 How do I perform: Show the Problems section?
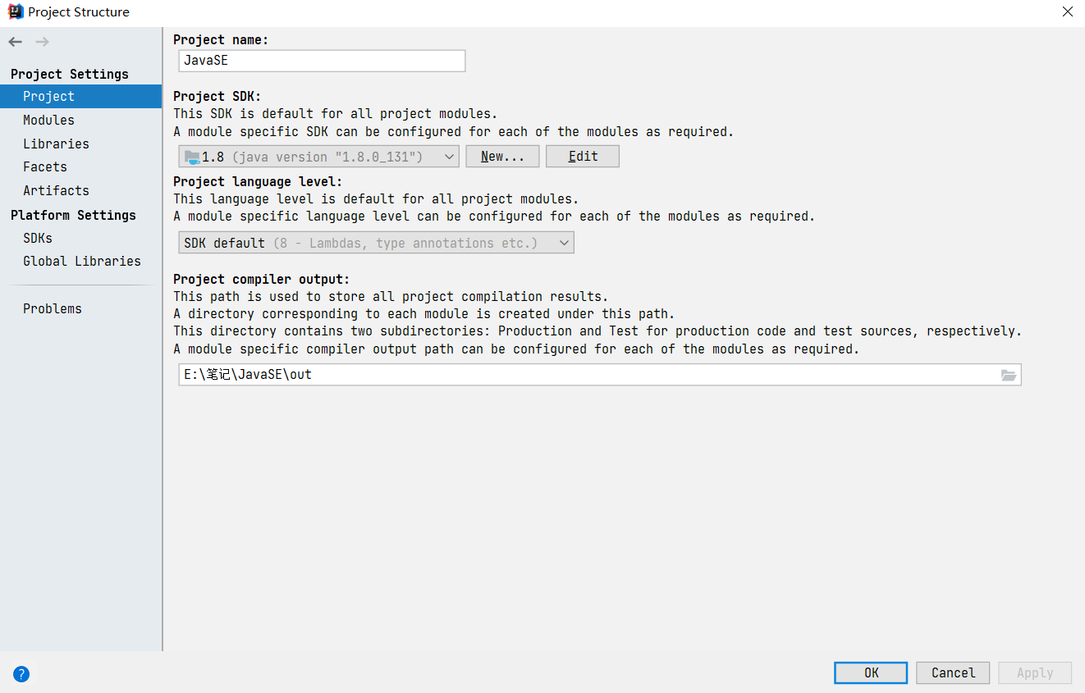pos(52,308)
